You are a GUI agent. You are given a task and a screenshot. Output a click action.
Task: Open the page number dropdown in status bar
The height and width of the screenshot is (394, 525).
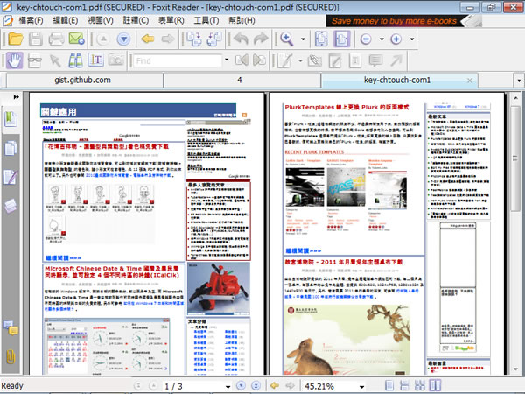click(227, 387)
